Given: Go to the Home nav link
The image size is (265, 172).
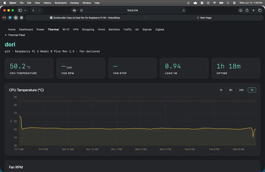Looking at the screenshot, I should click(x=12, y=29).
